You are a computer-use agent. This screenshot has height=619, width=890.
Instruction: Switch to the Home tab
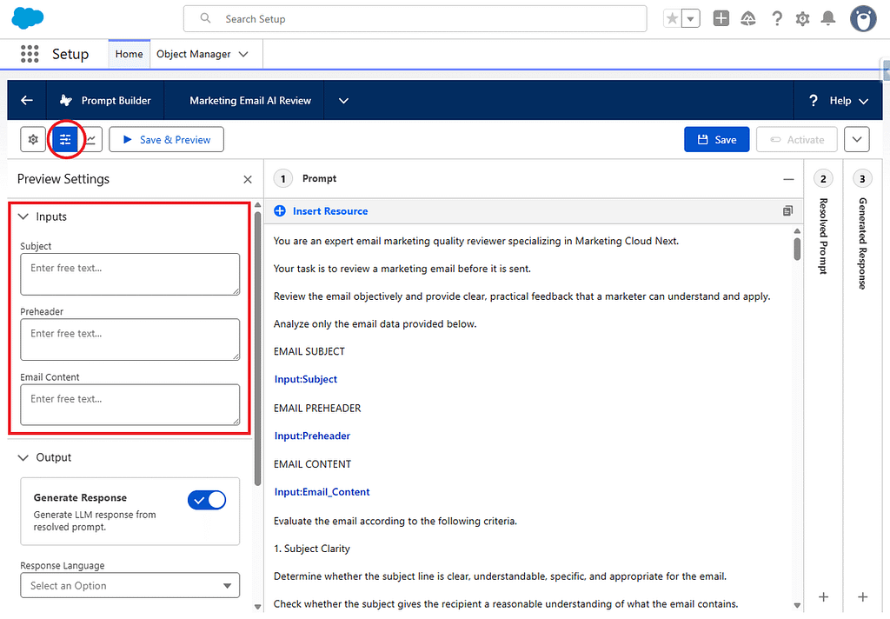pos(129,54)
